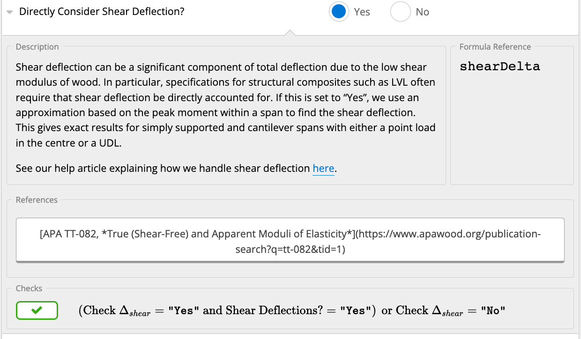581x339 pixels.
Task: Click the "See our help article" sentence
Action: click(x=176, y=168)
